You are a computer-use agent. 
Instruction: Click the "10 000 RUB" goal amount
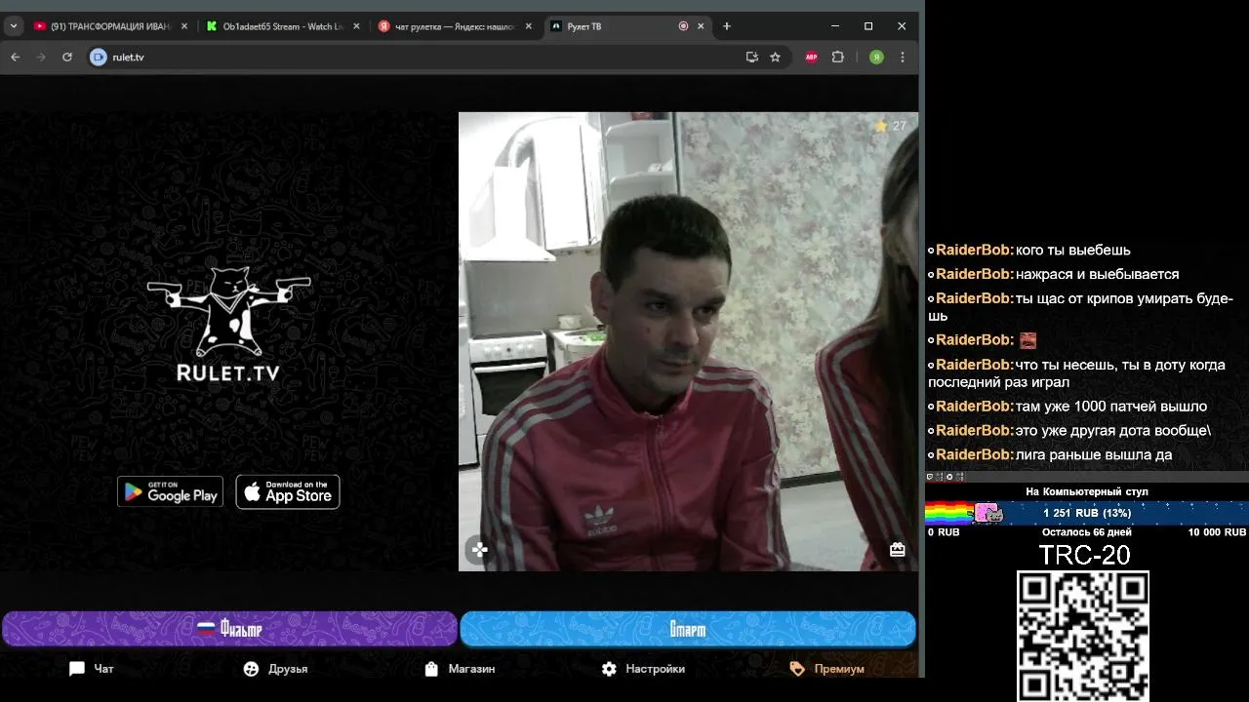[x=1217, y=532]
